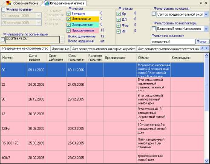Screen dimensions: 210x164
Task: Sort by the Срок действия column header
Action: (57, 58)
